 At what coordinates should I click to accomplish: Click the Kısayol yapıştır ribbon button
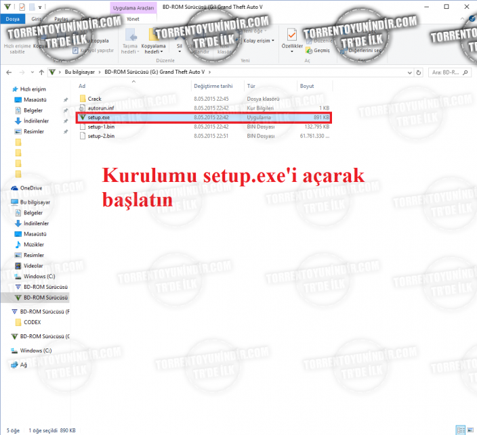click(94, 51)
